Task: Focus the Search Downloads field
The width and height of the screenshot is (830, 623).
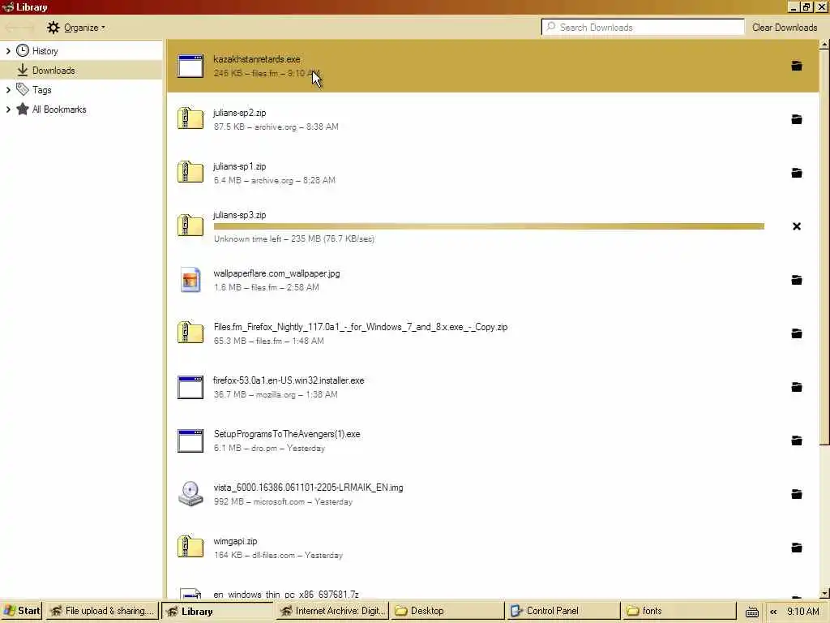Action: [x=643, y=27]
